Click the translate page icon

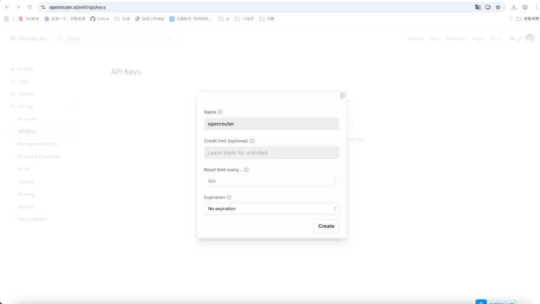tap(477, 7)
